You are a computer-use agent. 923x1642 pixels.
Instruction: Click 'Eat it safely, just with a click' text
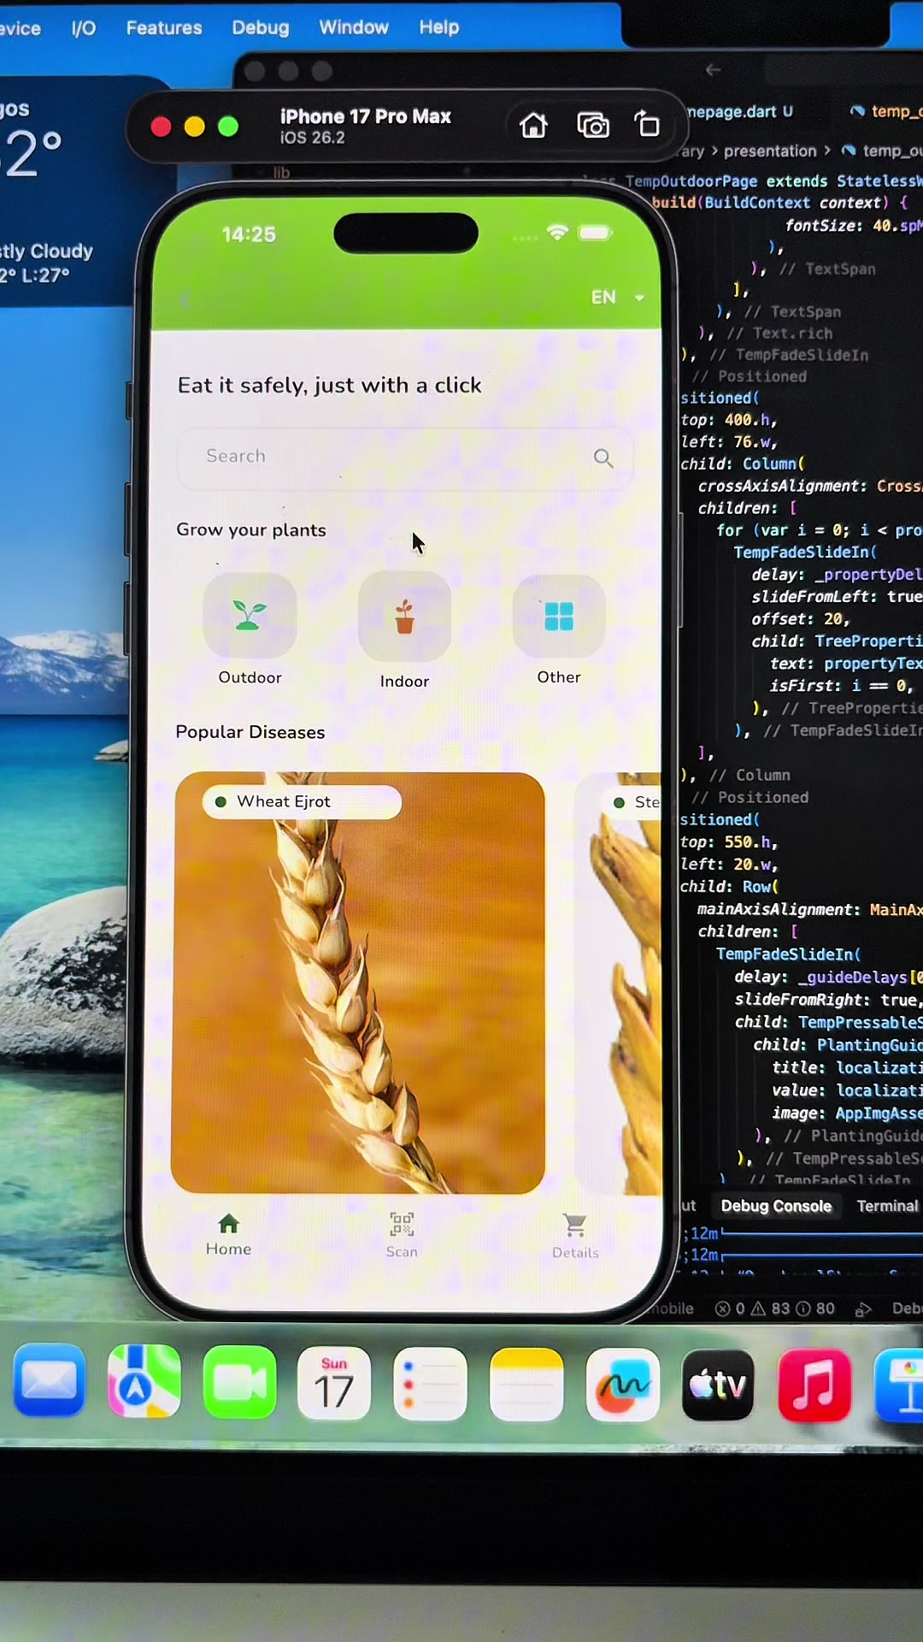click(330, 386)
